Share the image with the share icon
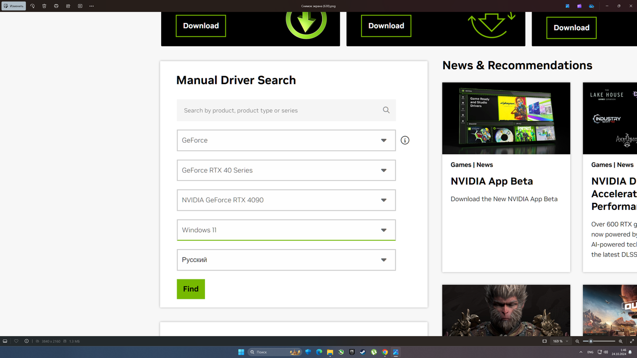637x358 pixels. (68, 6)
